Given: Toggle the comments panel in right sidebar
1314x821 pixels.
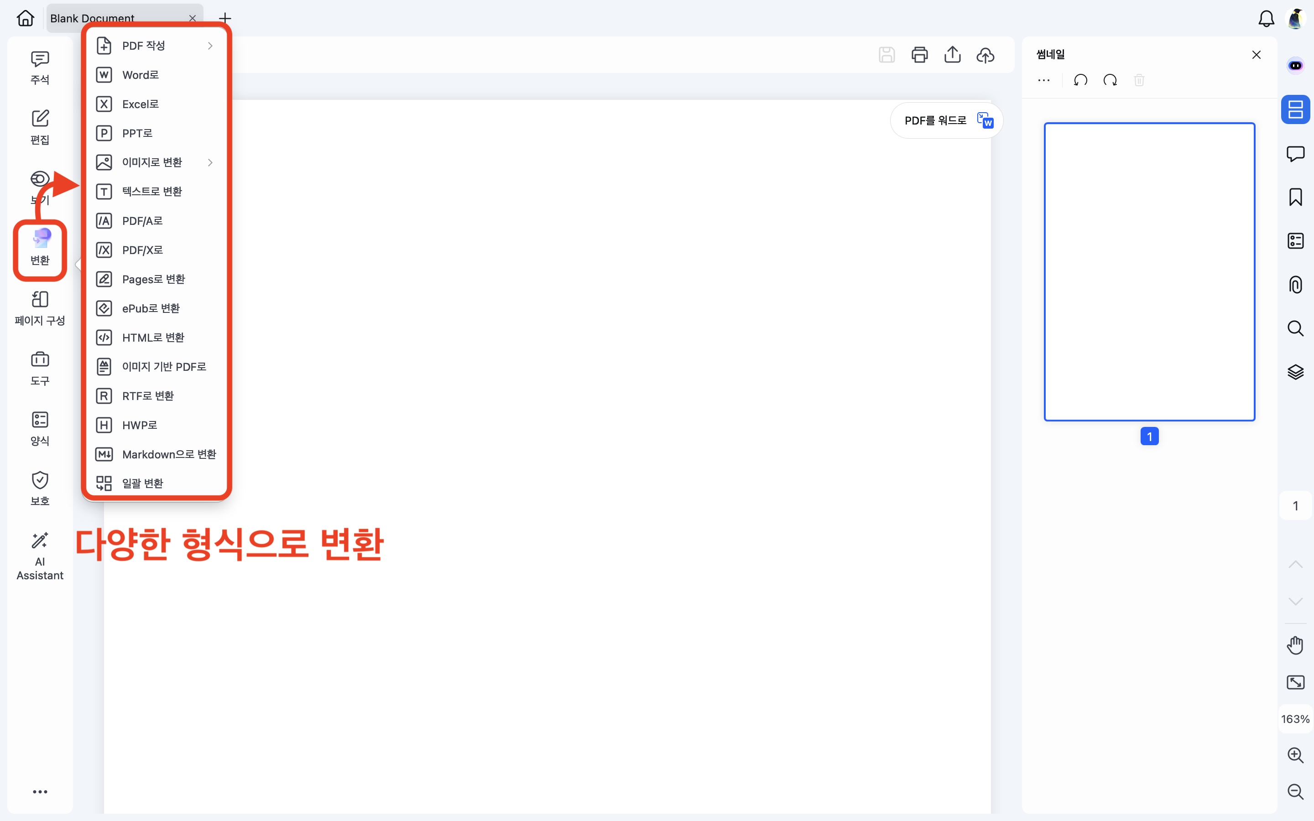Looking at the screenshot, I should [x=1295, y=154].
